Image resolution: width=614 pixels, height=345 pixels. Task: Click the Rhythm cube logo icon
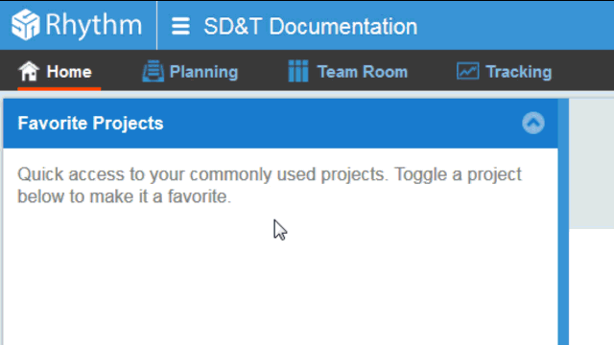[26, 25]
